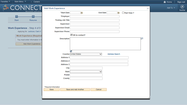
Task: Open the Add To dropdown
Action: (171, 8)
